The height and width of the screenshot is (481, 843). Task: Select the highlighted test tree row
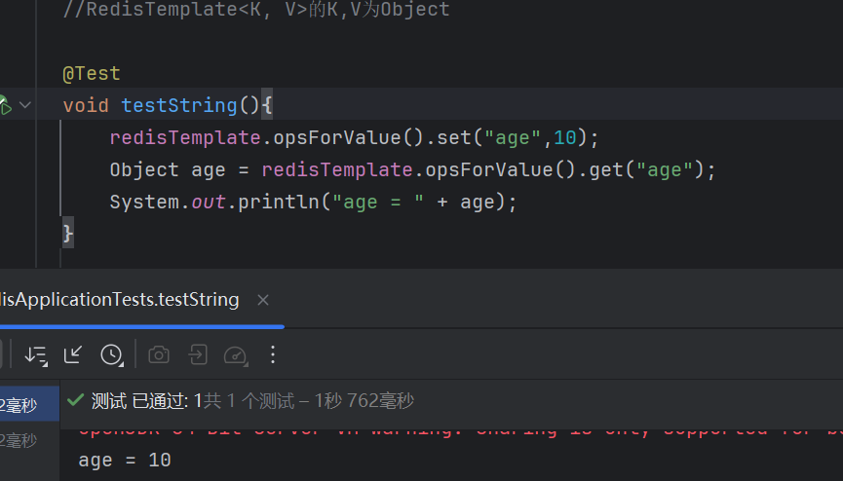(x=29, y=404)
